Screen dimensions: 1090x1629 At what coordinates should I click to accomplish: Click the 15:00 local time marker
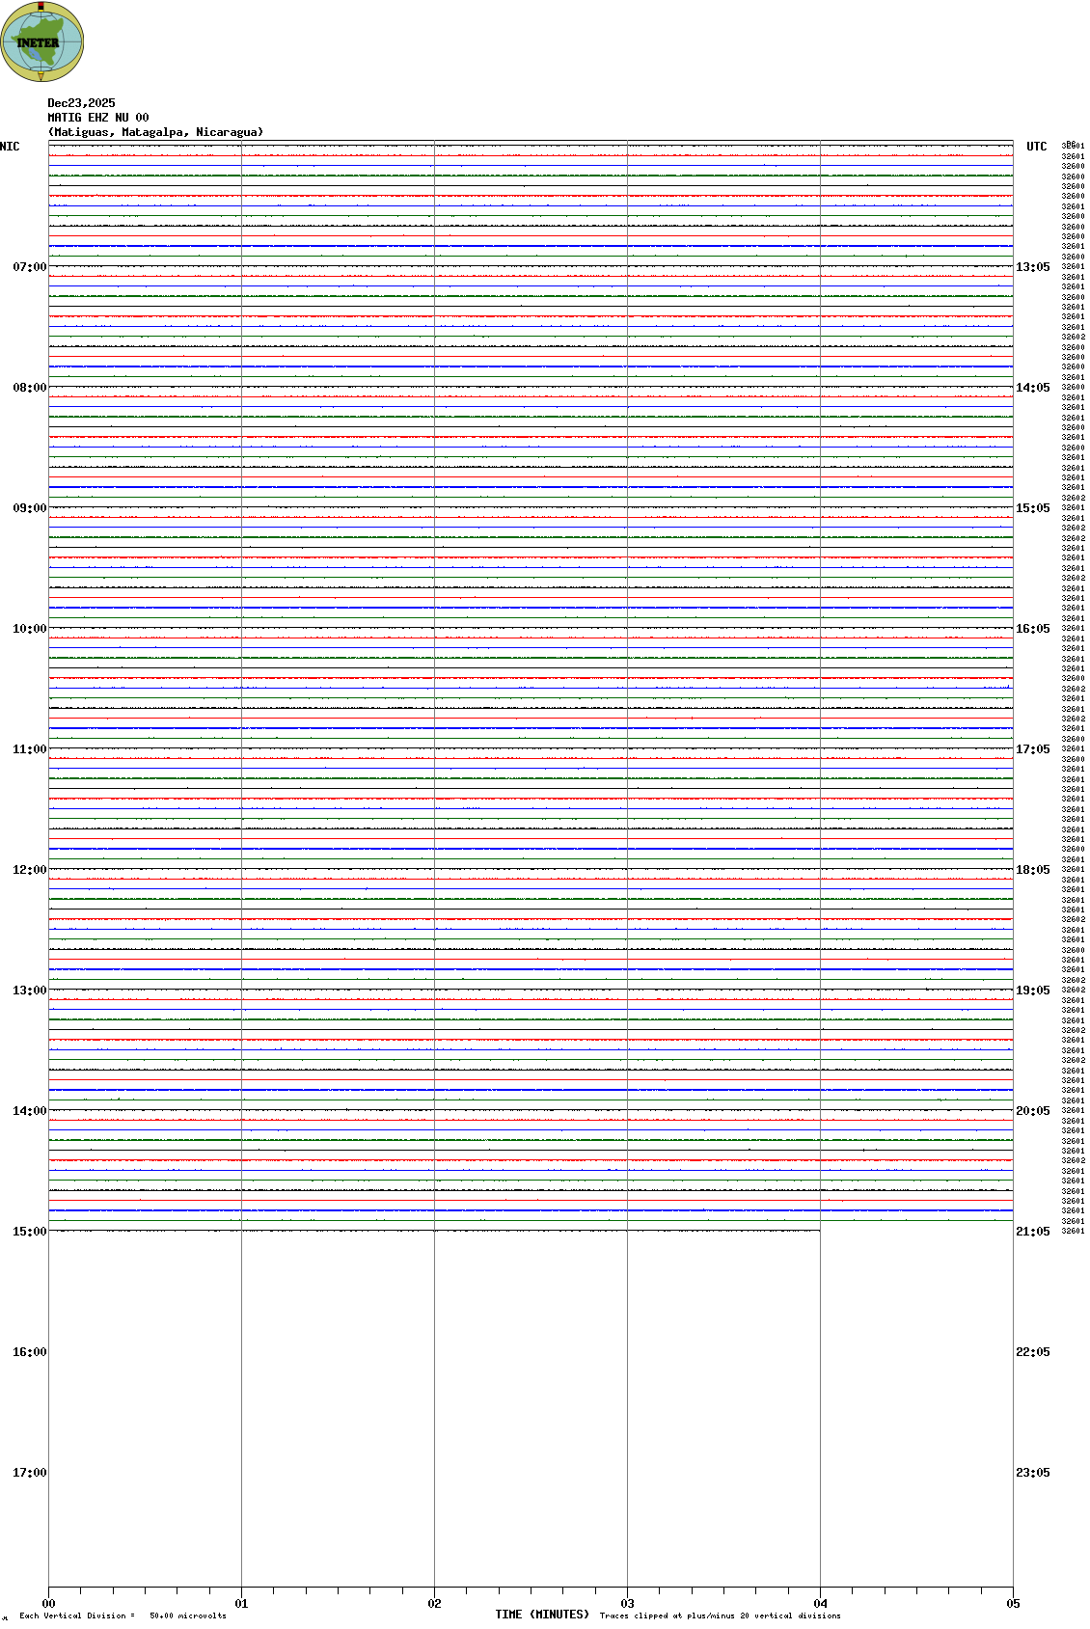point(29,1232)
